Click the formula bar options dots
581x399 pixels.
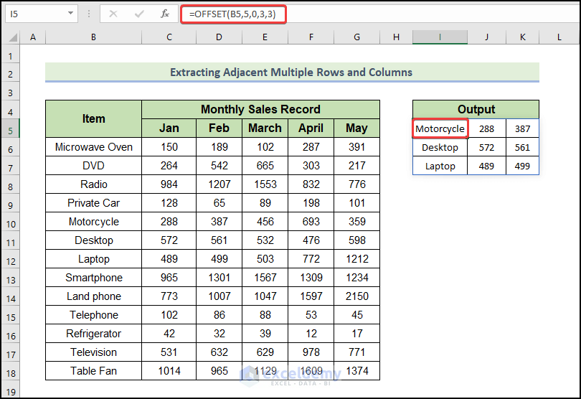[x=88, y=14]
